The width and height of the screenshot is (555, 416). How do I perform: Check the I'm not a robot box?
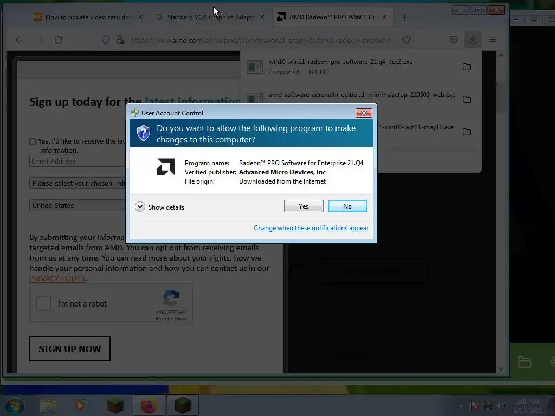click(44, 303)
